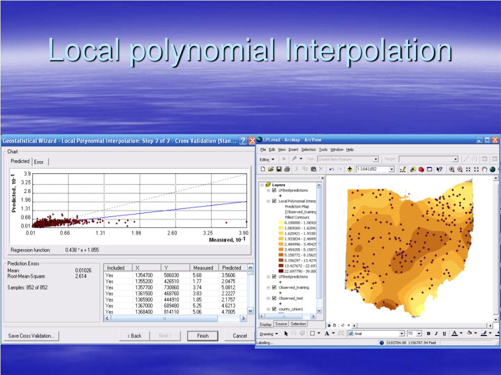Collapse the Observed_test layer legend
This screenshot has width=501, height=375.
click(x=269, y=298)
